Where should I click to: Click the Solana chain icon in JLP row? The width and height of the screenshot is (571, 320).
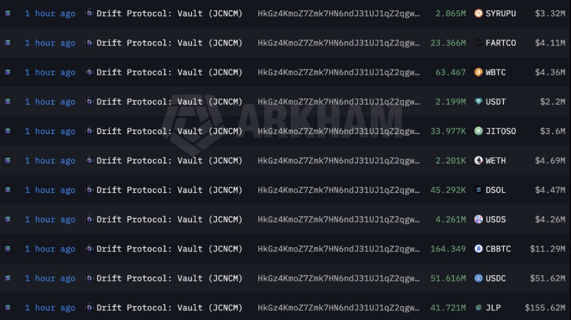point(8,308)
